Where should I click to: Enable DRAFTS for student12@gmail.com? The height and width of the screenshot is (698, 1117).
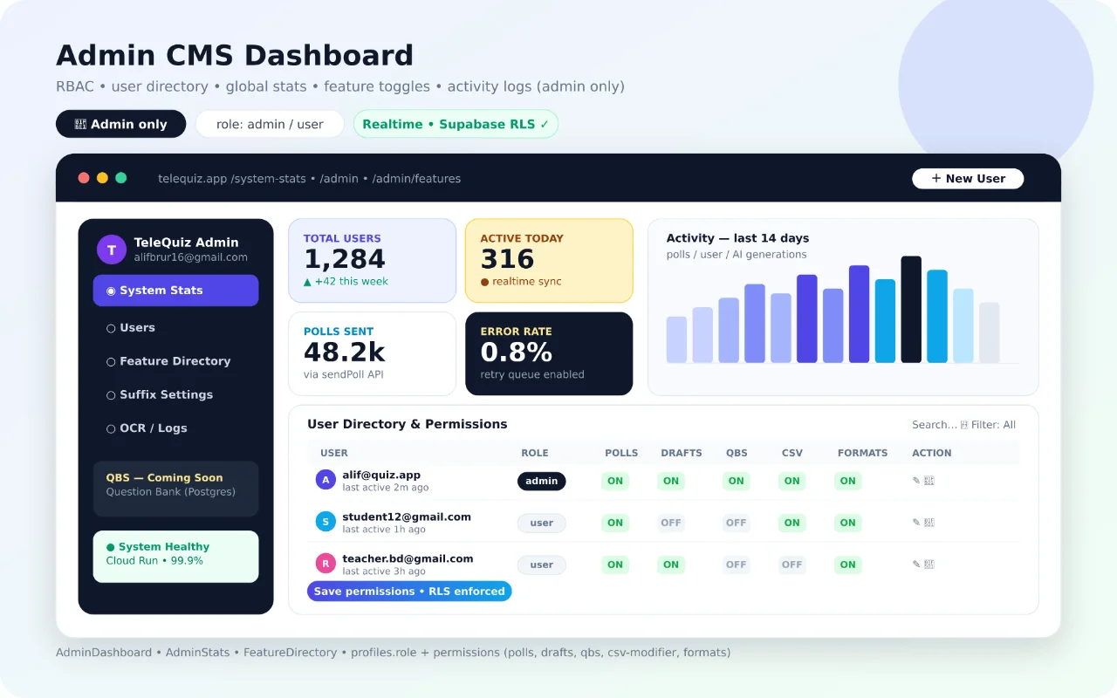[671, 523]
